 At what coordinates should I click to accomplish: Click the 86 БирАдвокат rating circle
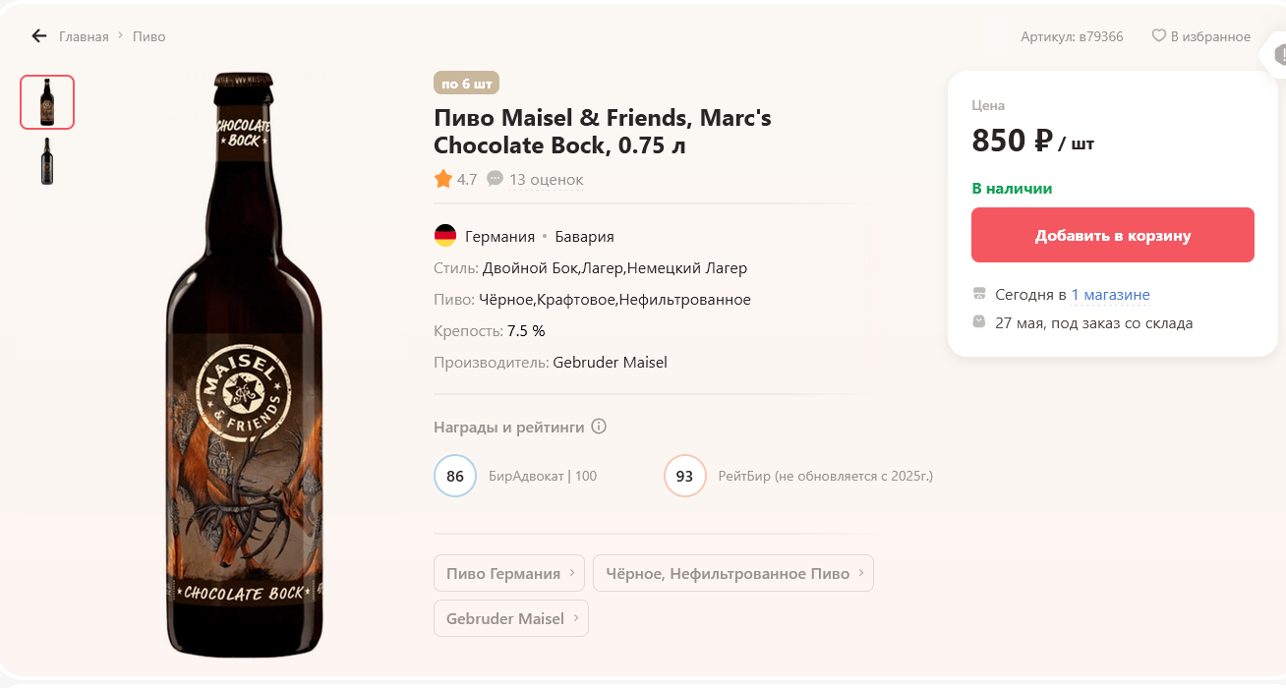(455, 476)
